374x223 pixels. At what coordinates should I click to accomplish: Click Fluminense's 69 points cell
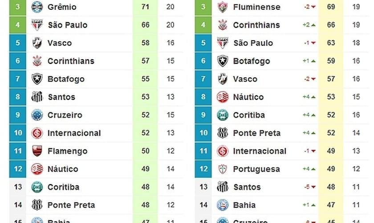tap(331, 7)
